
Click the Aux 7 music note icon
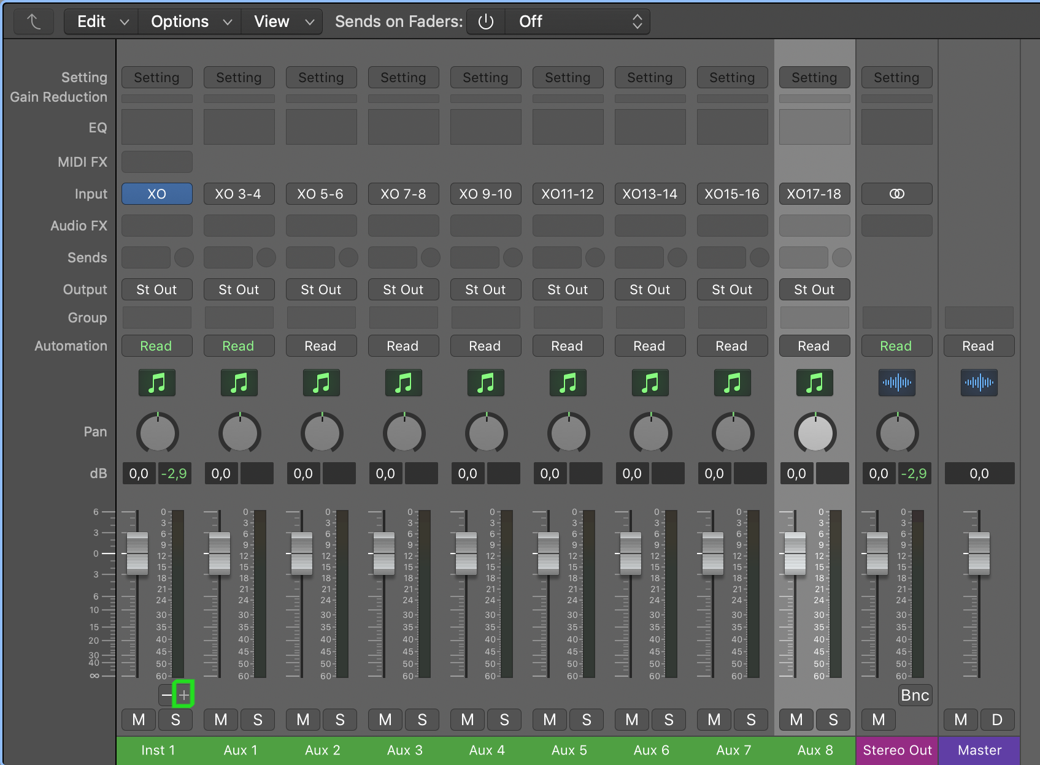733,382
